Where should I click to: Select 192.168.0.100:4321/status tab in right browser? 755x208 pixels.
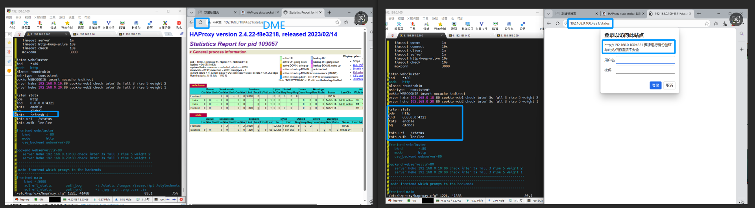coord(670,13)
